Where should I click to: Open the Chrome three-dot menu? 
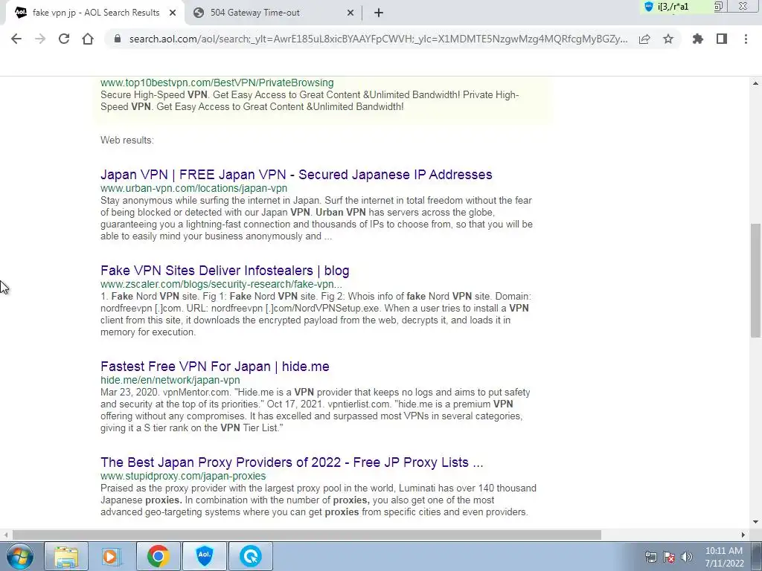[x=746, y=39]
